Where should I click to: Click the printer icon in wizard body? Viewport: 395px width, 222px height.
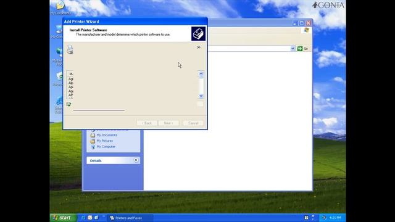(x=70, y=49)
